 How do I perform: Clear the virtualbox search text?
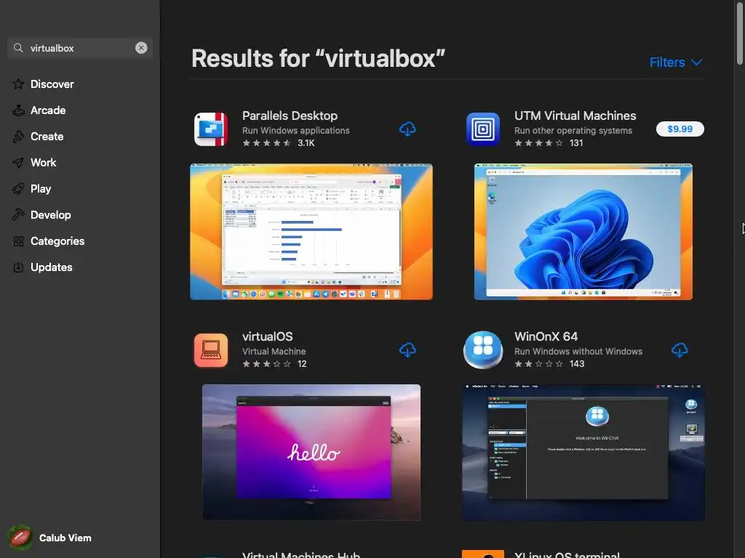tap(141, 48)
